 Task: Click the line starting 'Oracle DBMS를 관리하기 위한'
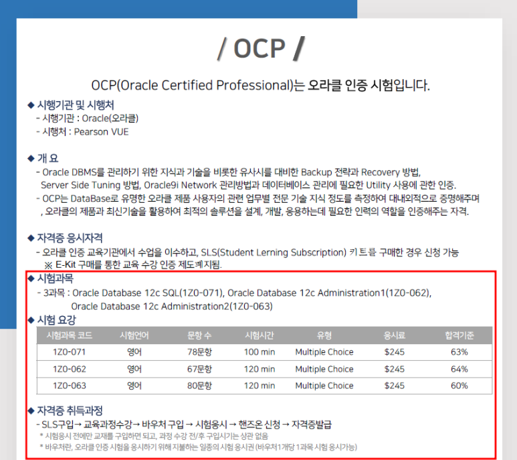click(229, 172)
